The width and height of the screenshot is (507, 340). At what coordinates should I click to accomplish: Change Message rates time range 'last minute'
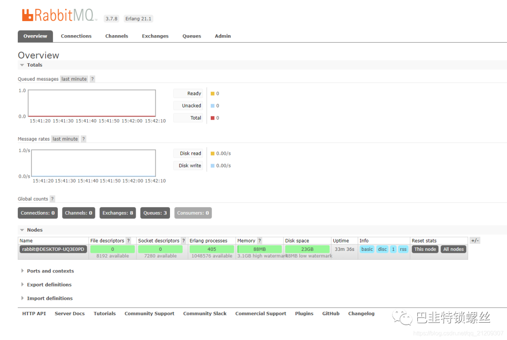(x=65, y=139)
